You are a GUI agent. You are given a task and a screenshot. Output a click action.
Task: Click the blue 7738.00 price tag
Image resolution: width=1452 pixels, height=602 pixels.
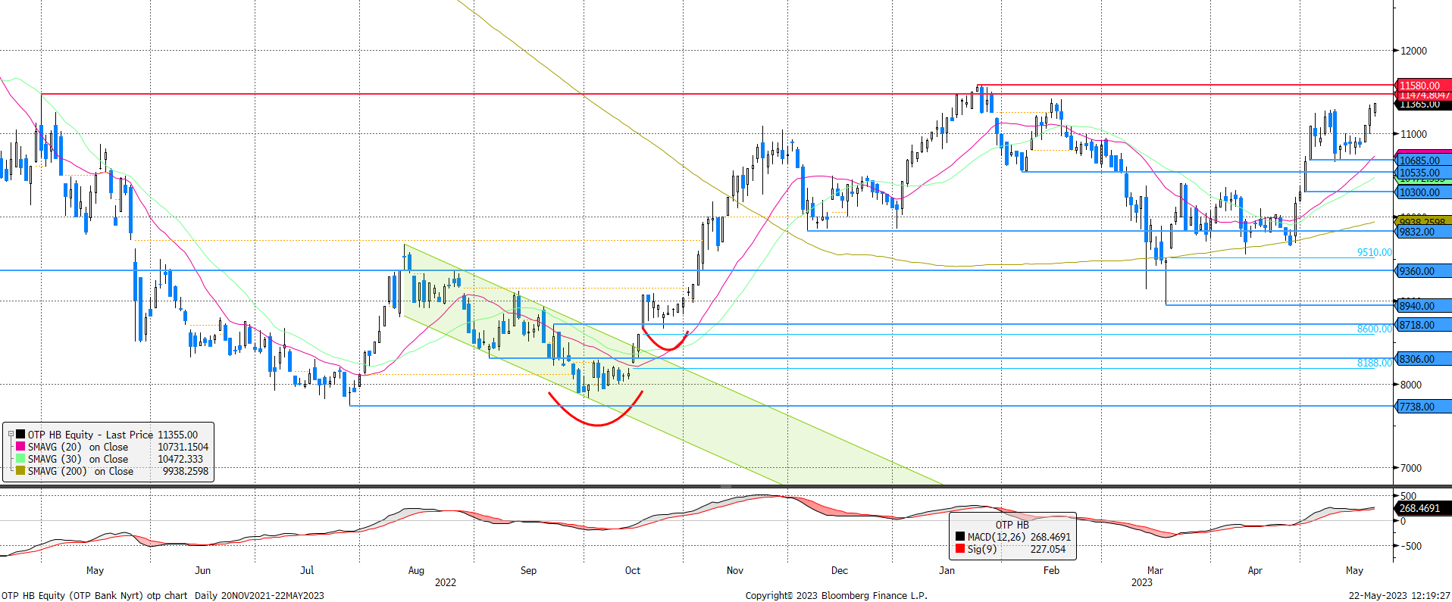[1423, 407]
